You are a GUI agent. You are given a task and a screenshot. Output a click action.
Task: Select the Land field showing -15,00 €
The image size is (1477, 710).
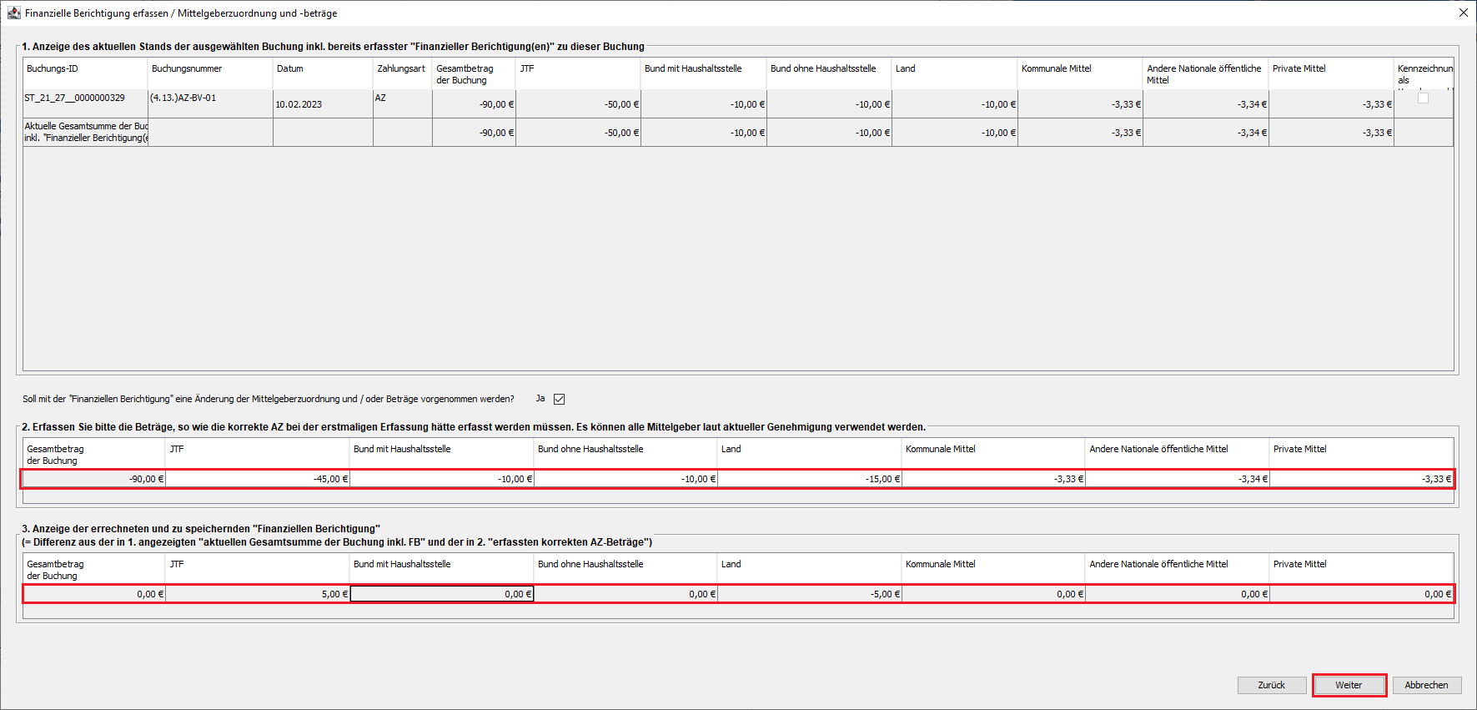pos(809,479)
